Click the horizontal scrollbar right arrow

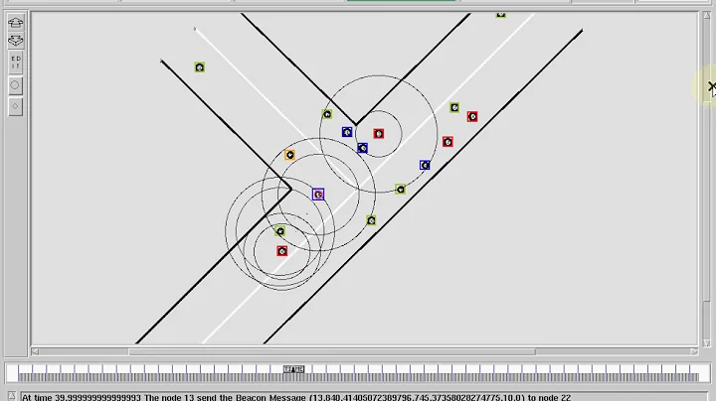click(694, 351)
